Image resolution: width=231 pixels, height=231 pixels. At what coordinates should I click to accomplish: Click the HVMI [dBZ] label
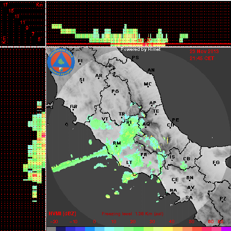tap(62, 214)
